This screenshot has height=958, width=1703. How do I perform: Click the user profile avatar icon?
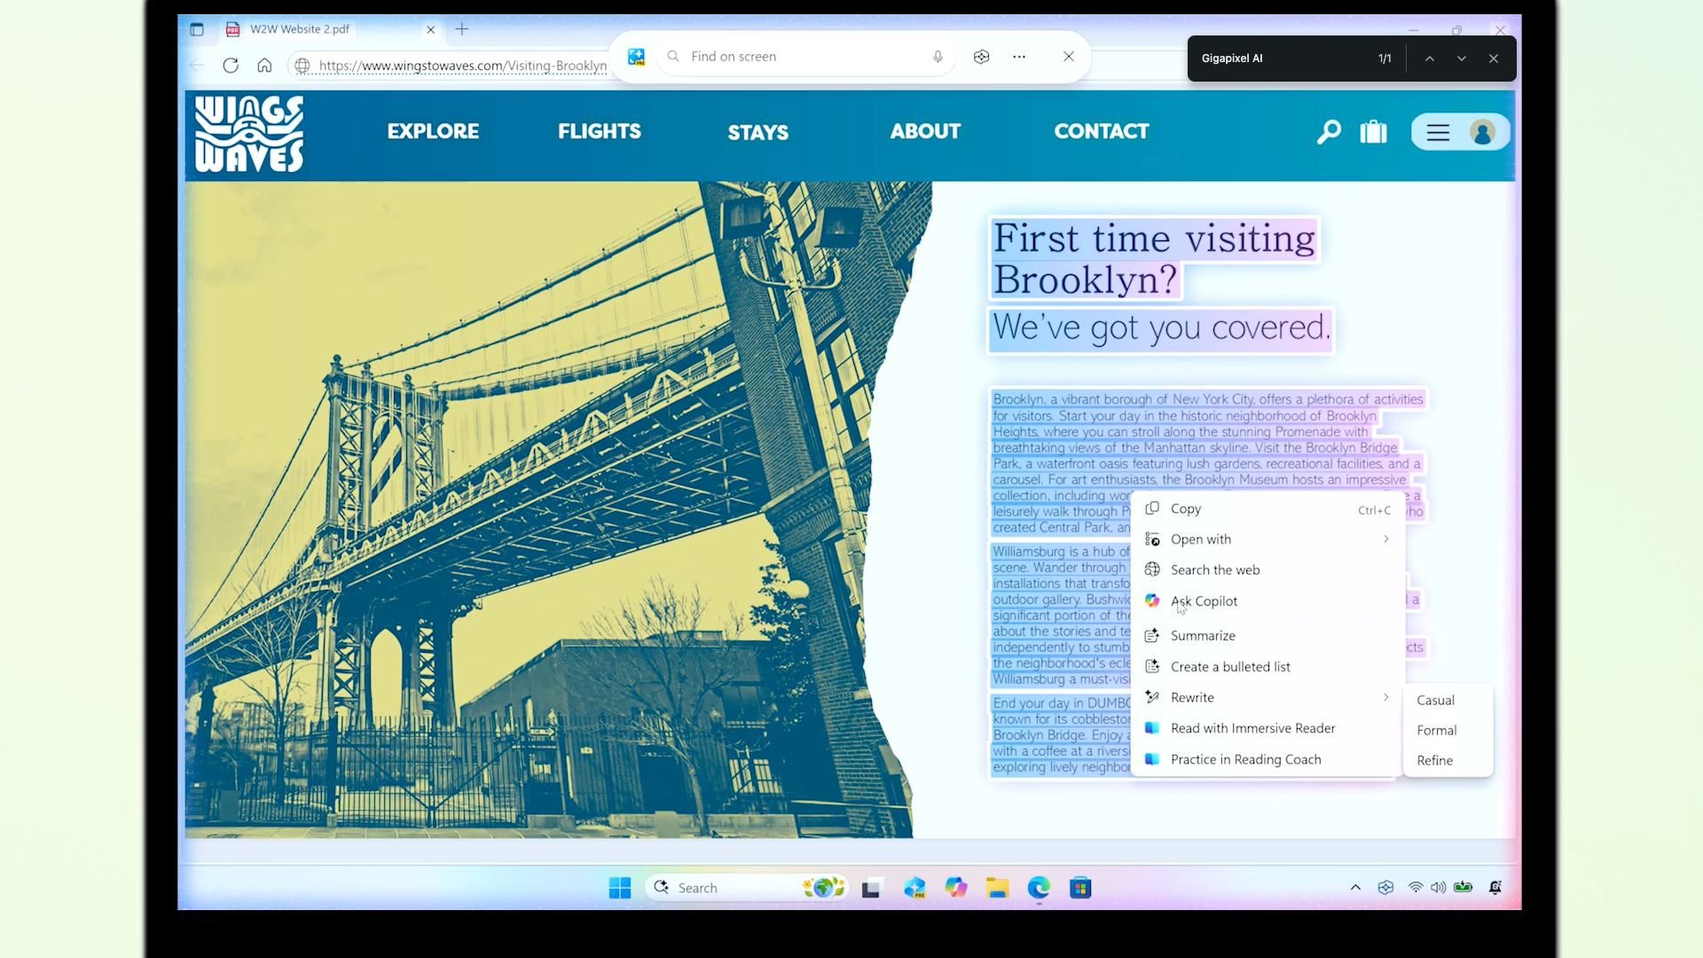[1482, 133]
